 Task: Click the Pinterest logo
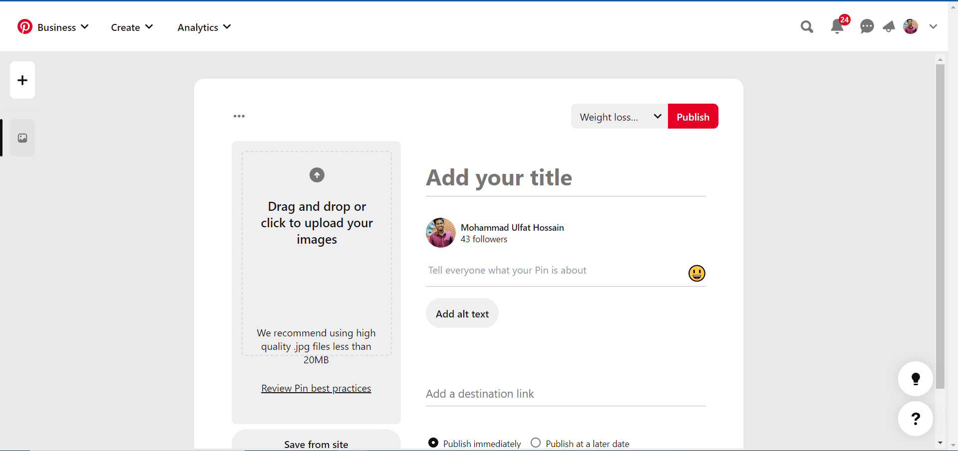tap(24, 26)
